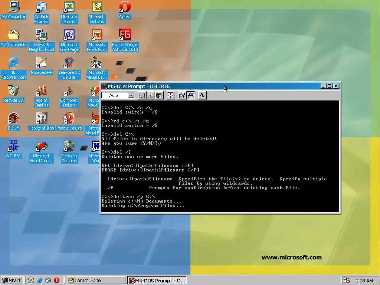Select the IE (Browservice) desktop icon
The width and height of the screenshot is (380, 285).
tap(14, 68)
